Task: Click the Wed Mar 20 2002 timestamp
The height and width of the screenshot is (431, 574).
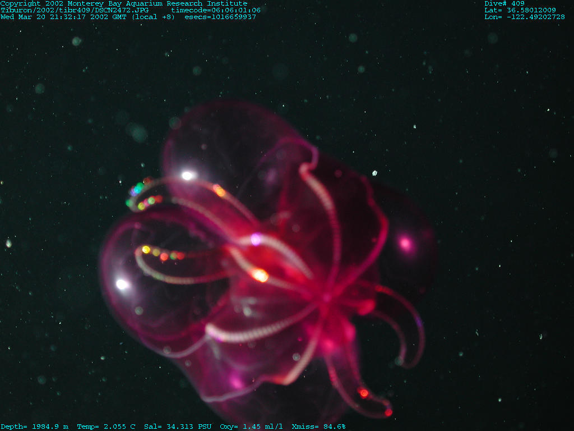Action: pos(89,17)
